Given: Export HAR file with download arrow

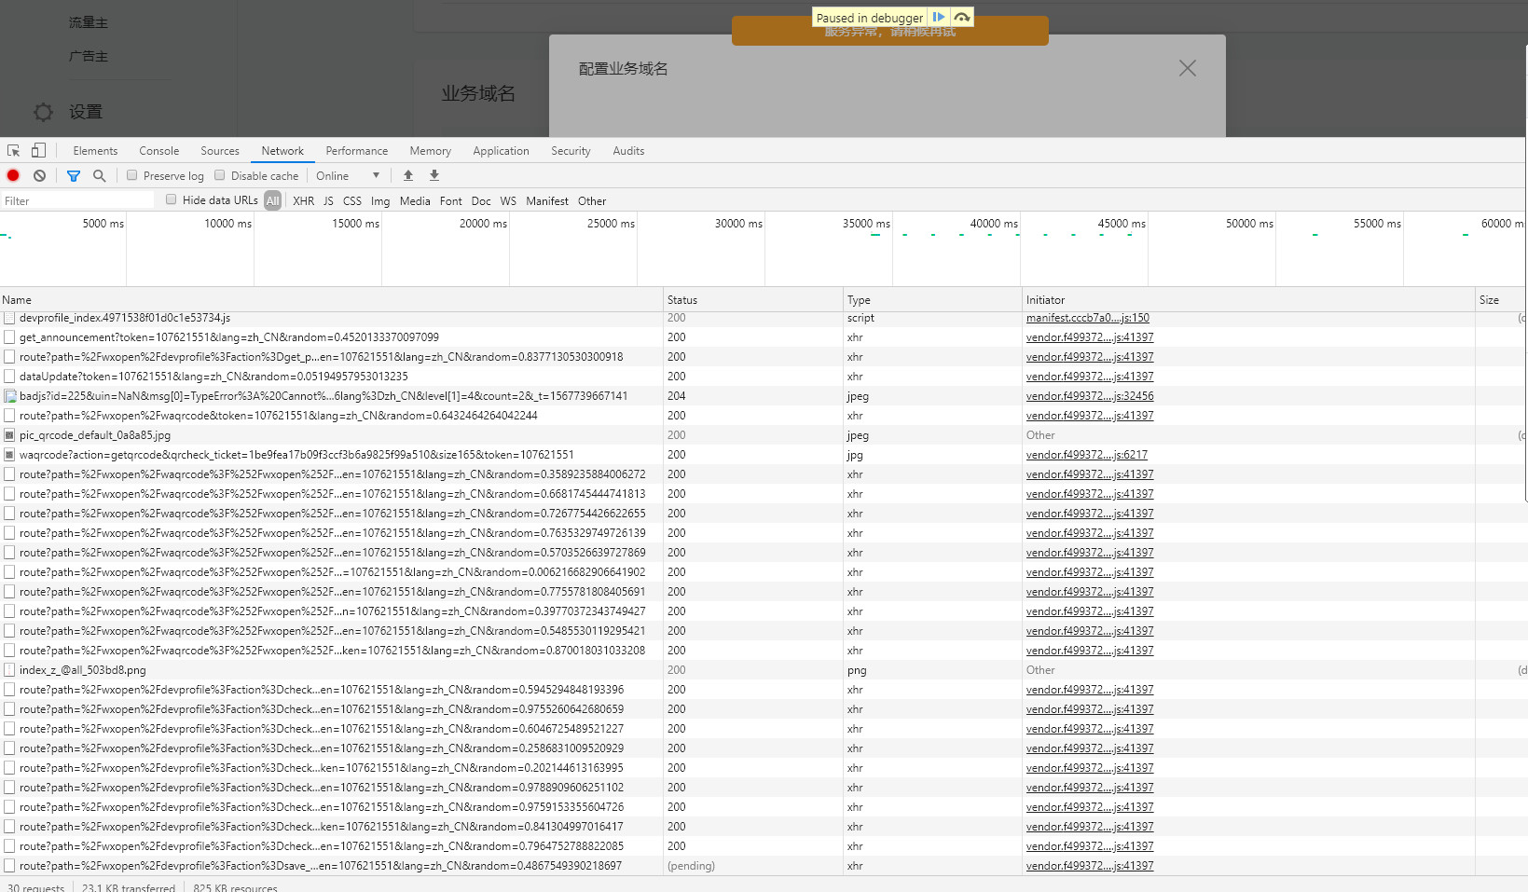Looking at the screenshot, I should pyautogui.click(x=434, y=175).
